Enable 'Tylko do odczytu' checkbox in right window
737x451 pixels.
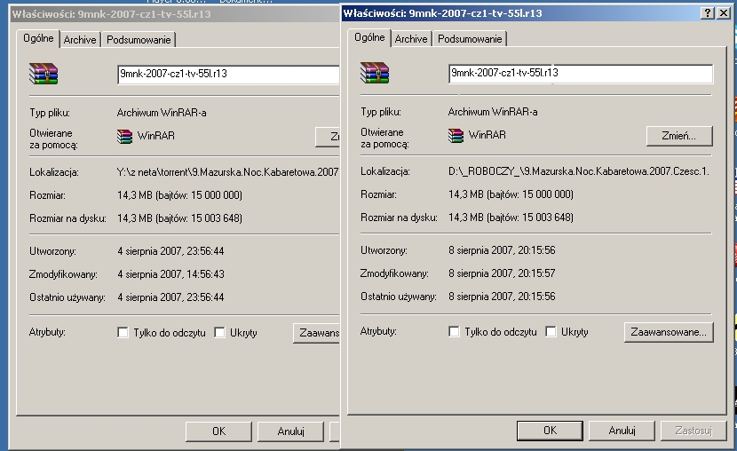(x=454, y=332)
